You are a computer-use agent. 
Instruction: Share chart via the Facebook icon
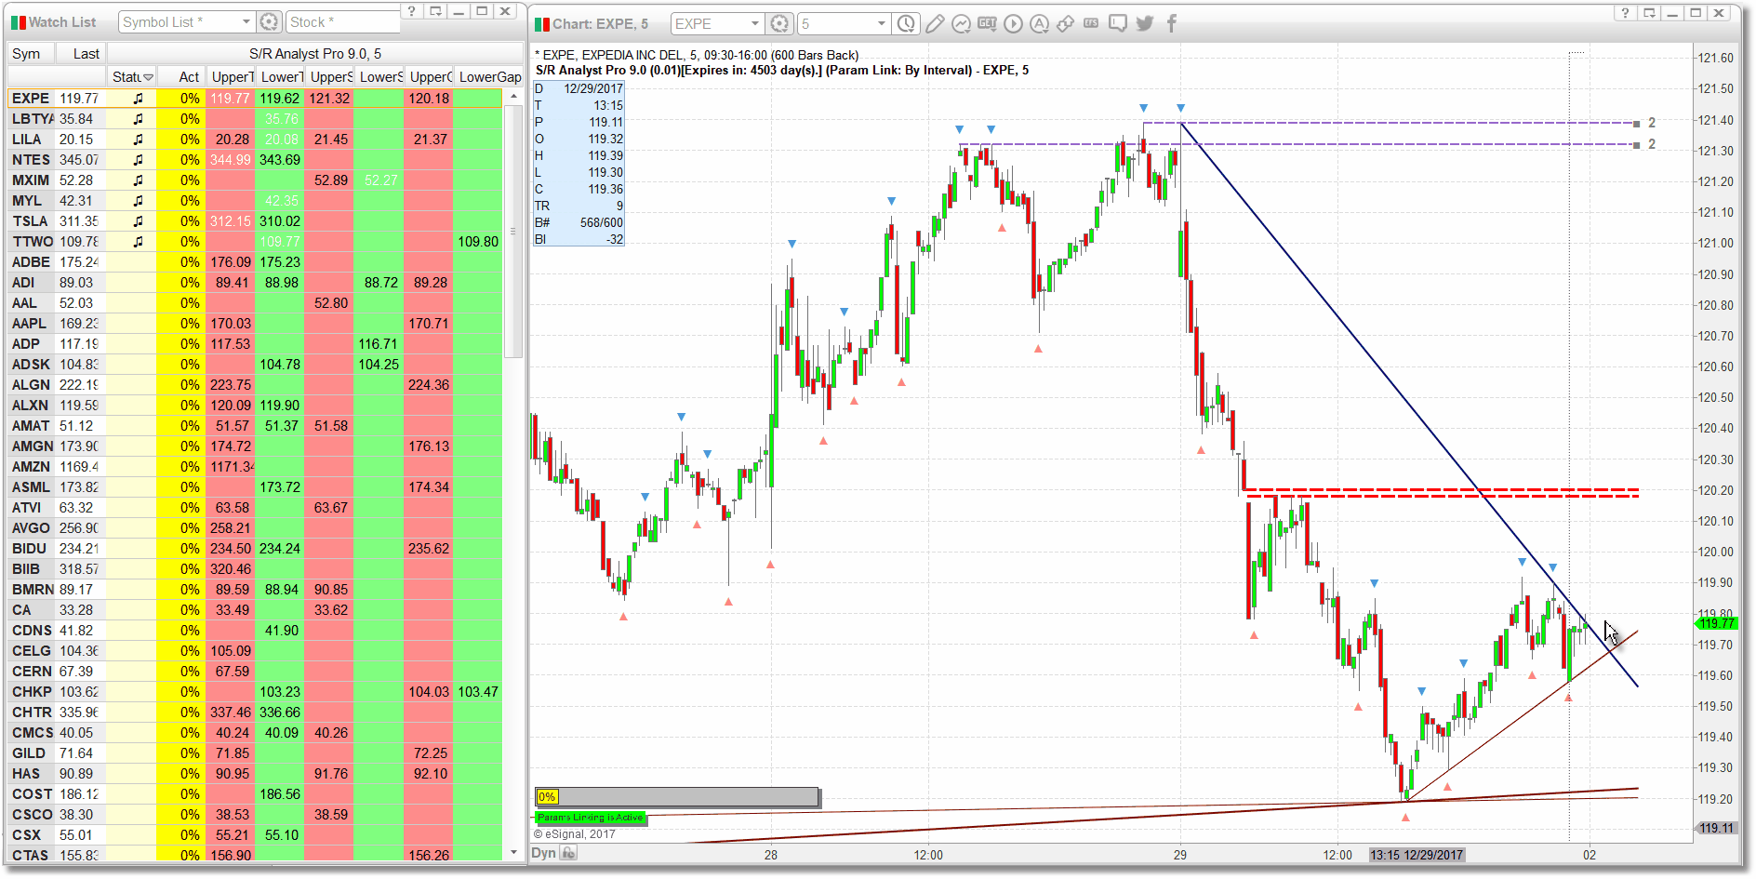click(1171, 23)
